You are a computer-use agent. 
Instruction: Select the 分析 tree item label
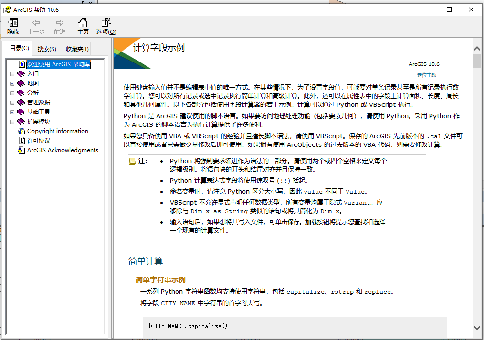click(x=33, y=93)
